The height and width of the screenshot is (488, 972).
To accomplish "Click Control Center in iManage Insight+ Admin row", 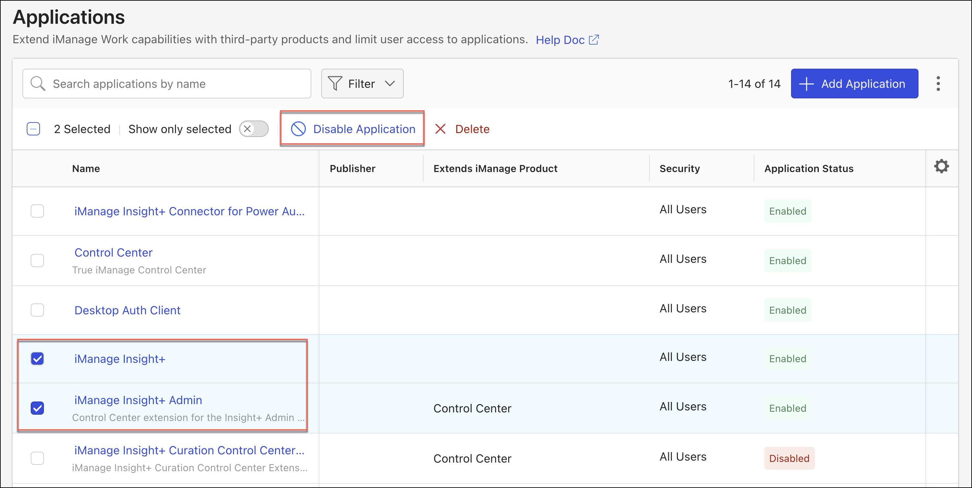I will click(472, 408).
